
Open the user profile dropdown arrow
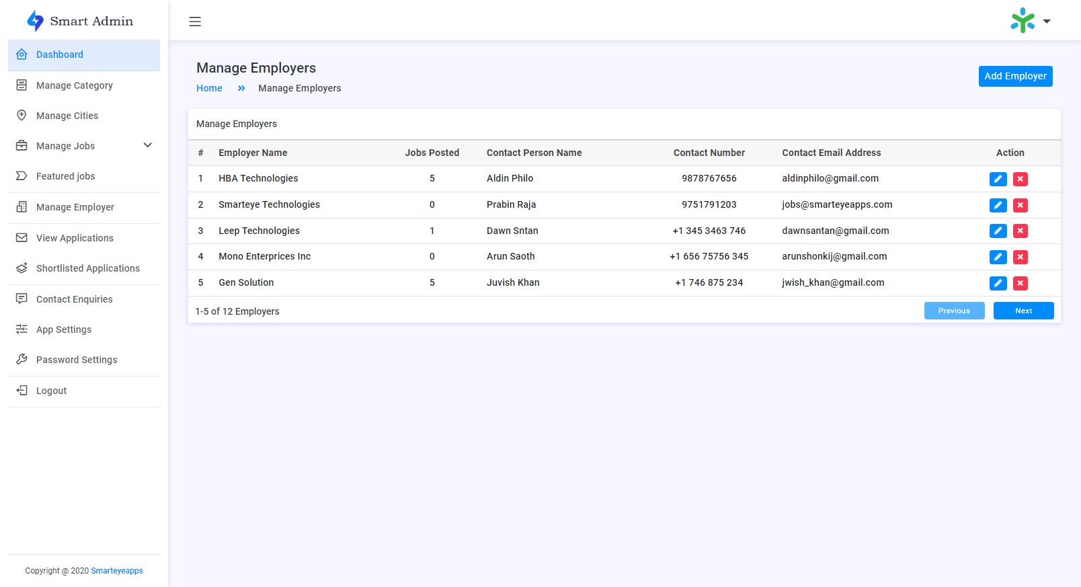[x=1047, y=22]
